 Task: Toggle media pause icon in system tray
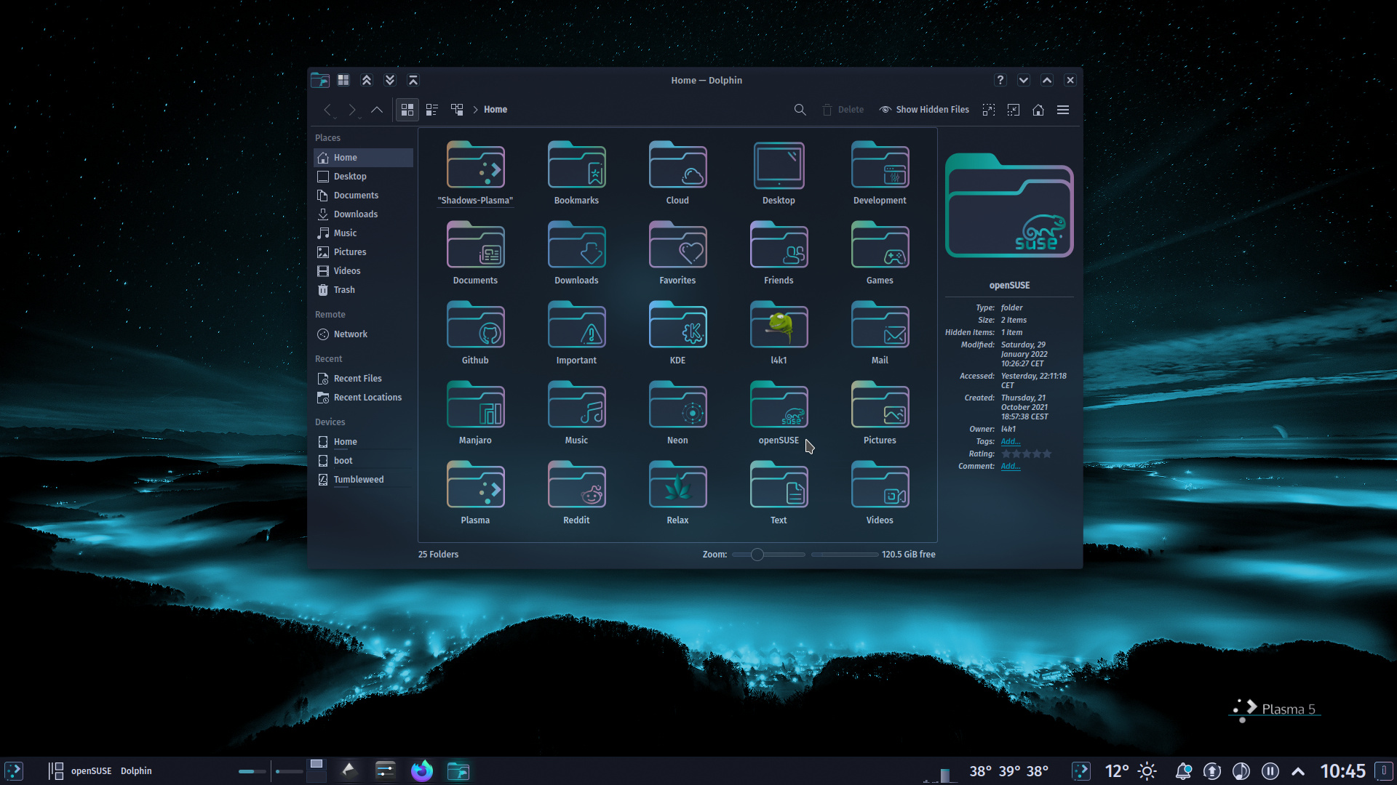[x=1270, y=771]
